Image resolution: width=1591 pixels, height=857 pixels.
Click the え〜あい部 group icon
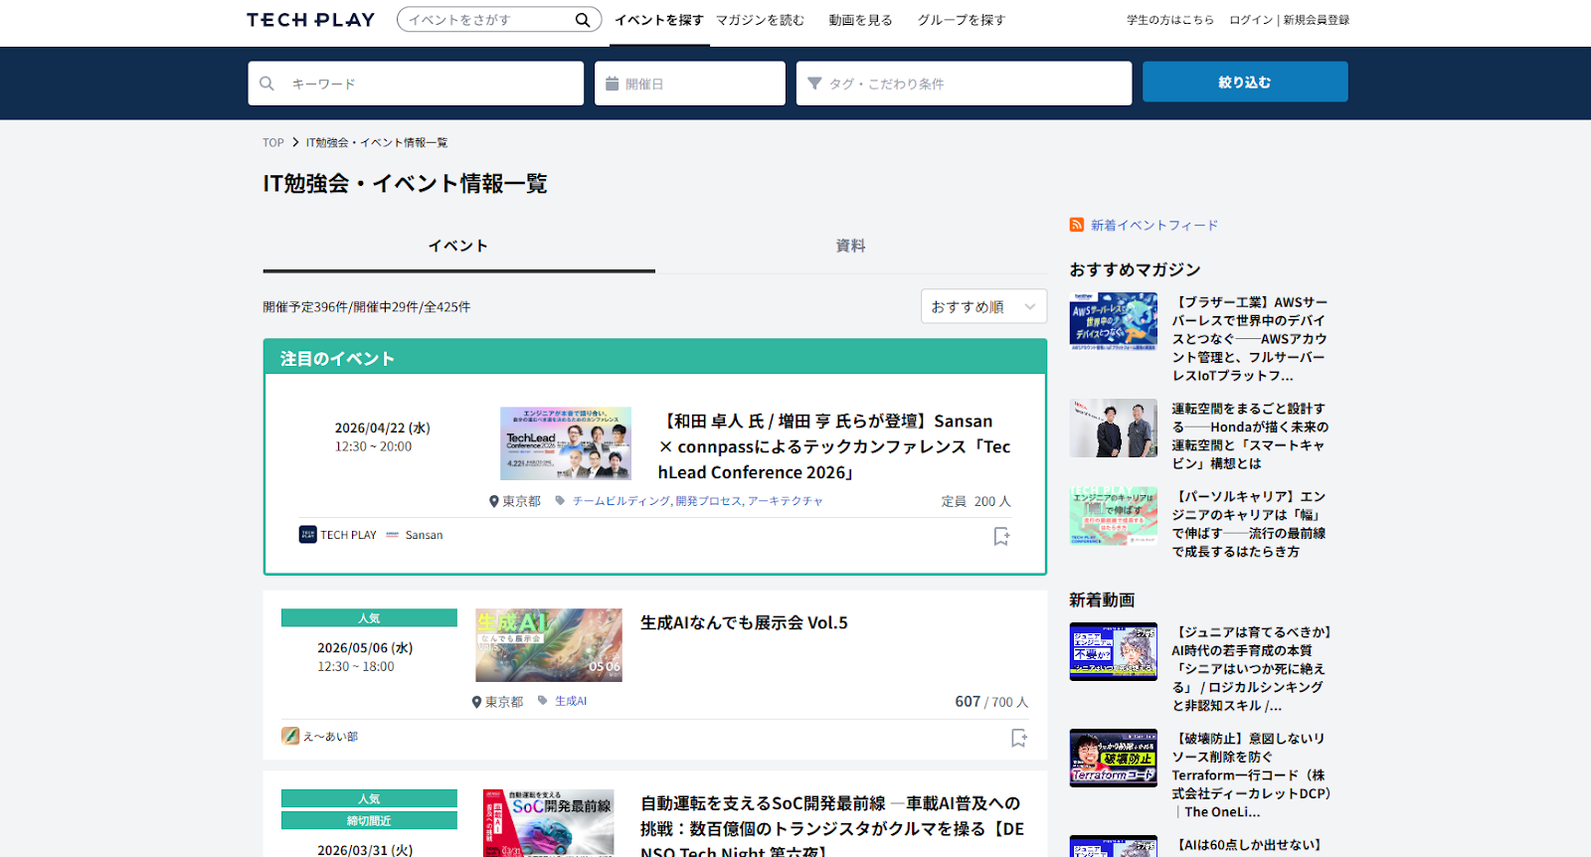tap(290, 736)
